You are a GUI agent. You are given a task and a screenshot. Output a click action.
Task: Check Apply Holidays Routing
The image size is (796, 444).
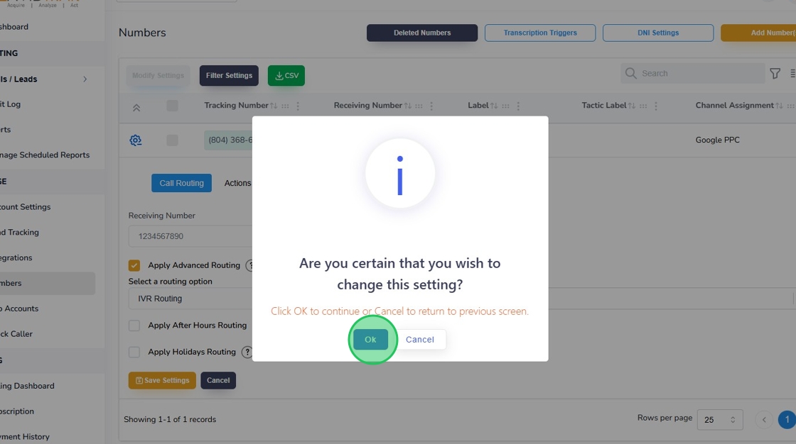click(x=134, y=352)
